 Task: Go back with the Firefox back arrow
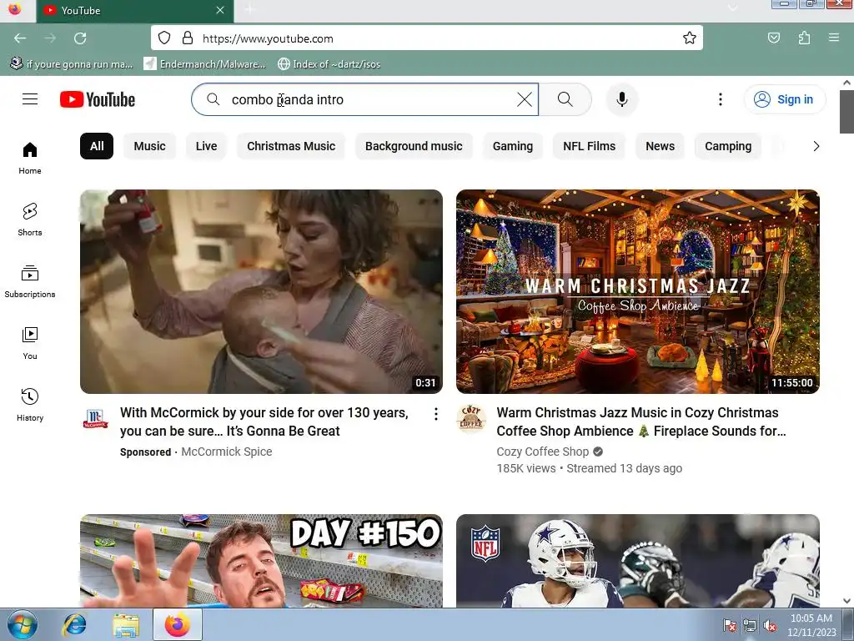pos(20,38)
